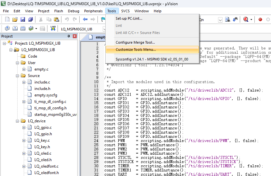
Task: Open the Peripherals menu
Action: pyautogui.click(x=93, y=11)
